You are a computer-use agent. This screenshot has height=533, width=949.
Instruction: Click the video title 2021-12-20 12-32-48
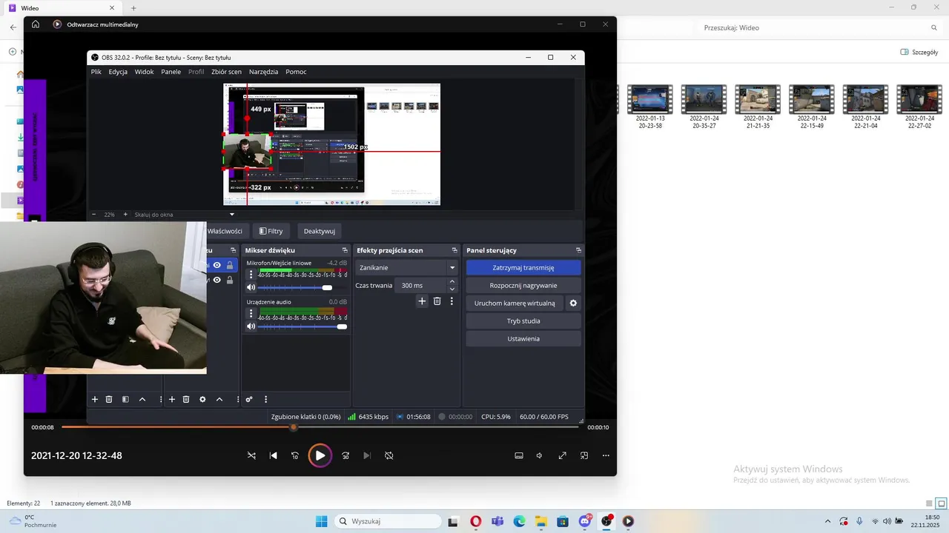click(76, 455)
